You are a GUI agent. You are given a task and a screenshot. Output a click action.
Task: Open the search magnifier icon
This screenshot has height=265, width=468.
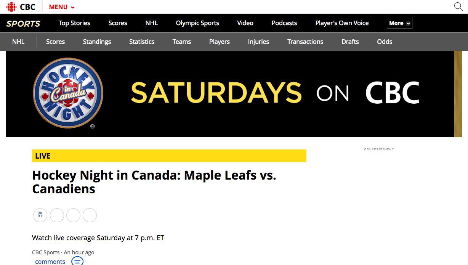tap(458, 6)
